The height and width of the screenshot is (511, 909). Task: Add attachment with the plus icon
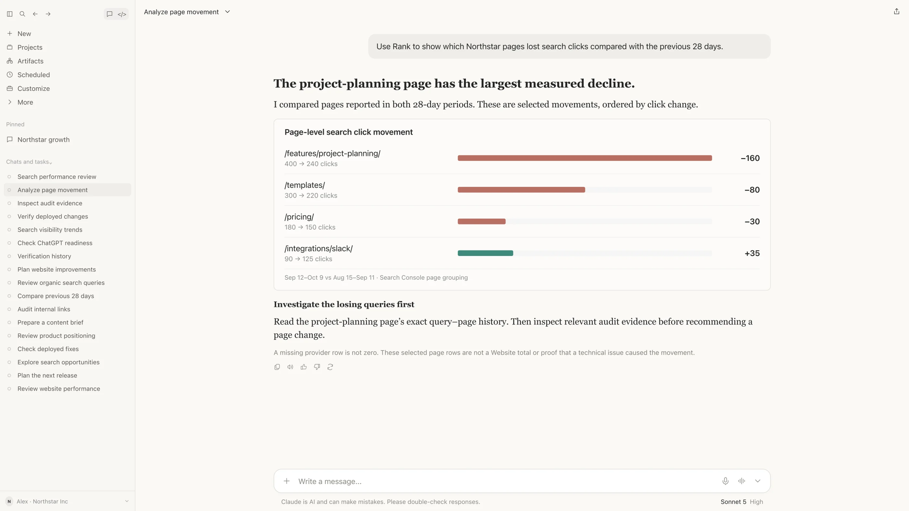pyautogui.click(x=287, y=481)
